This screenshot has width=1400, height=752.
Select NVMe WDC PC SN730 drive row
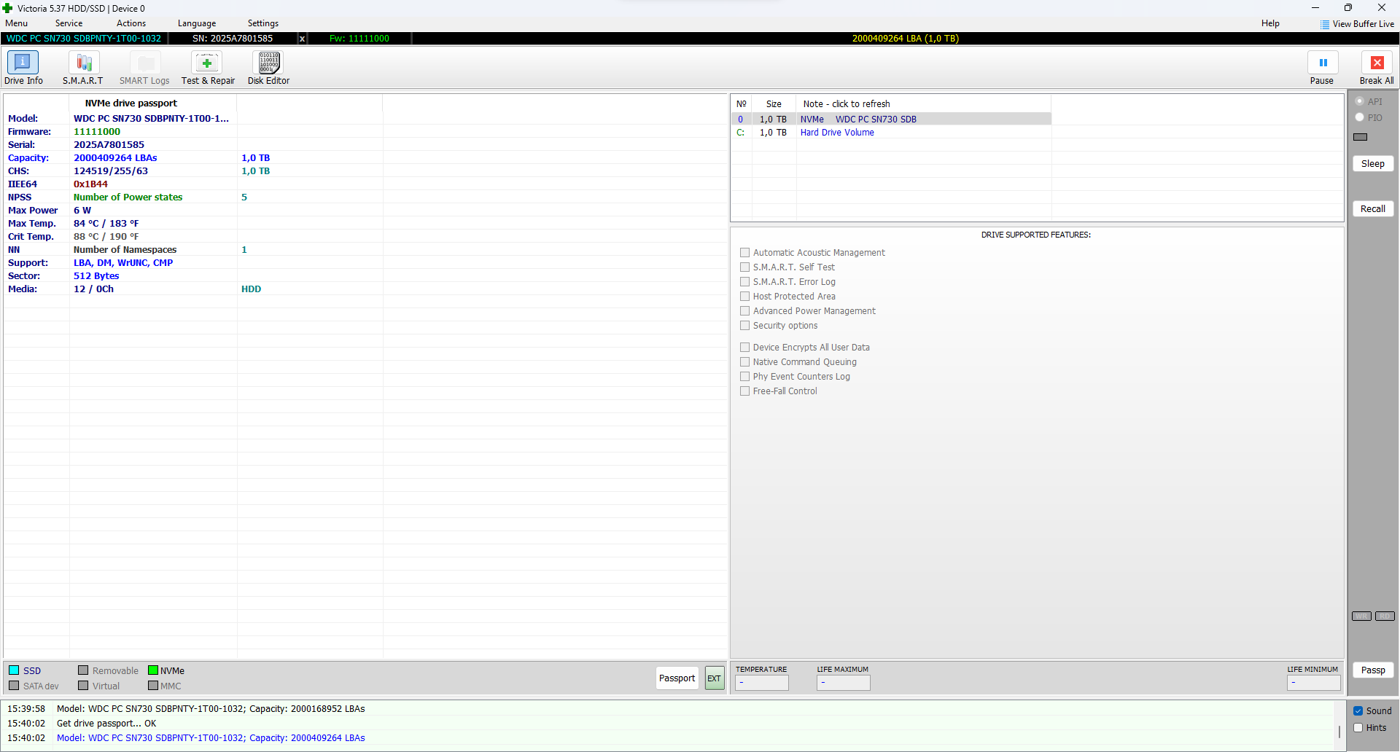(x=891, y=120)
